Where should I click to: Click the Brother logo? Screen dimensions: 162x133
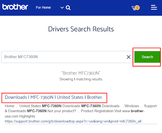click(x=15, y=7)
